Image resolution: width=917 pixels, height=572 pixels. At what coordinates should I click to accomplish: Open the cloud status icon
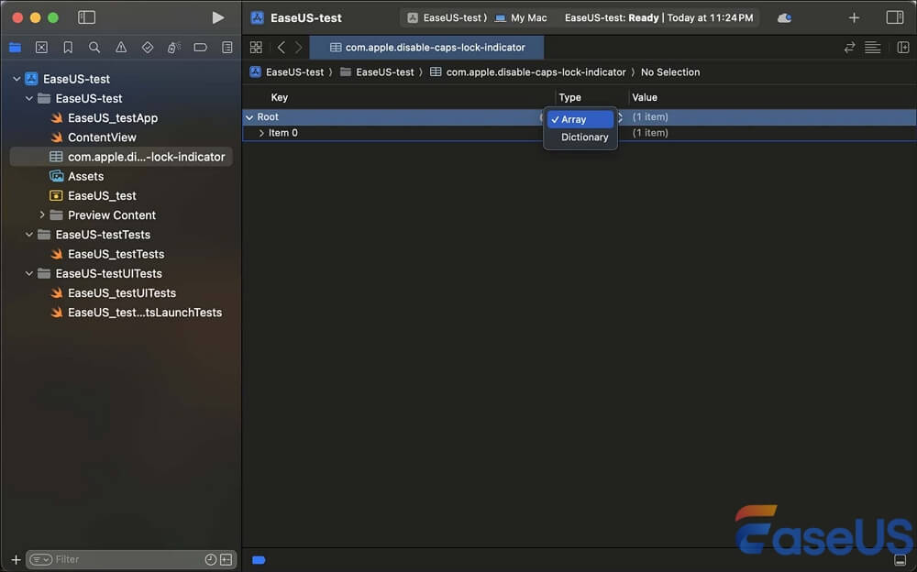tap(784, 18)
